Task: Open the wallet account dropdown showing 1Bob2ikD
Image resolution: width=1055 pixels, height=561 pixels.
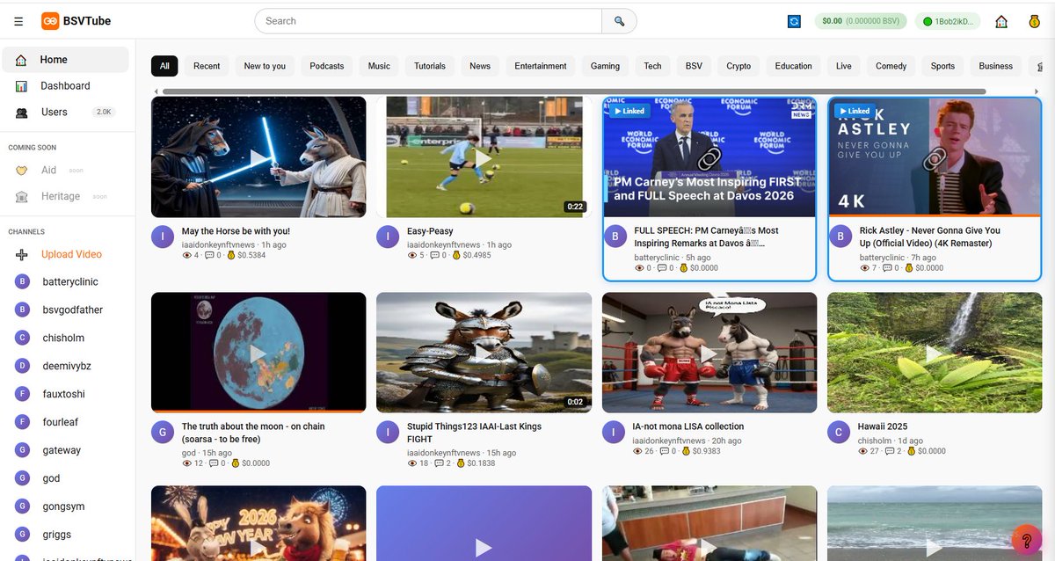Action: (x=948, y=21)
